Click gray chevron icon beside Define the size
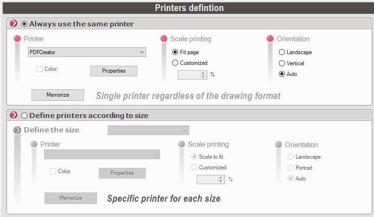 pos(17,130)
